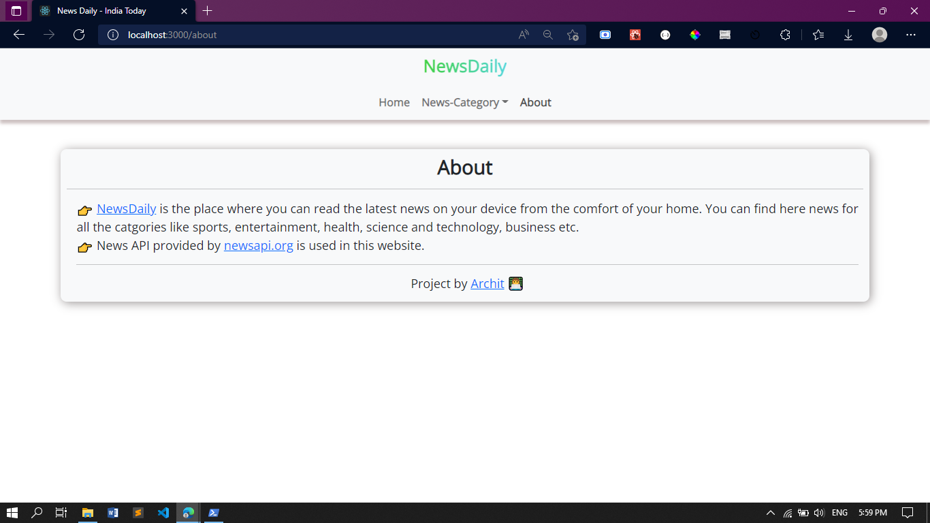Open the newsapi.org link
This screenshot has width=930, height=523.
(x=259, y=246)
